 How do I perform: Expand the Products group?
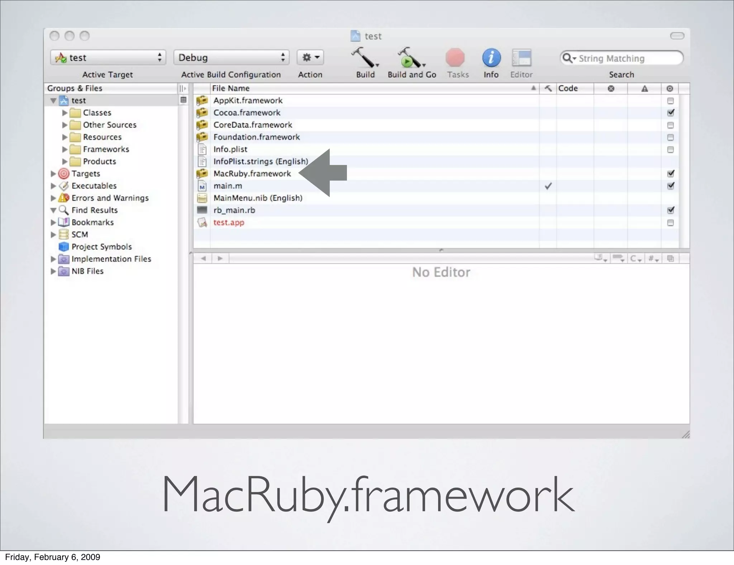coord(65,161)
